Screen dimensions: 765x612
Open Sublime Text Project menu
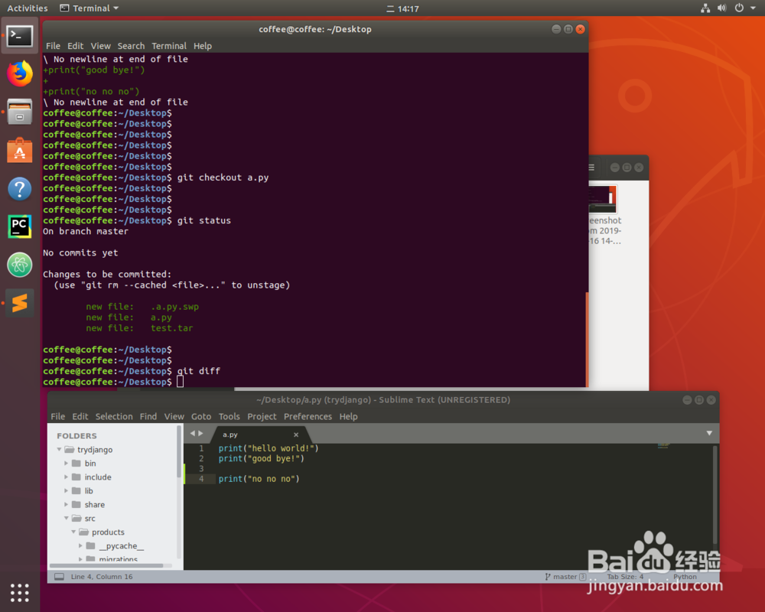pyautogui.click(x=262, y=416)
